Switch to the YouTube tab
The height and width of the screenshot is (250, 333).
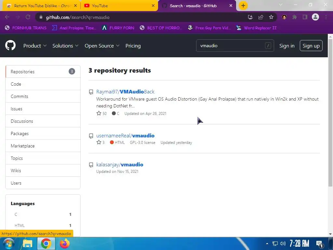tap(119, 6)
